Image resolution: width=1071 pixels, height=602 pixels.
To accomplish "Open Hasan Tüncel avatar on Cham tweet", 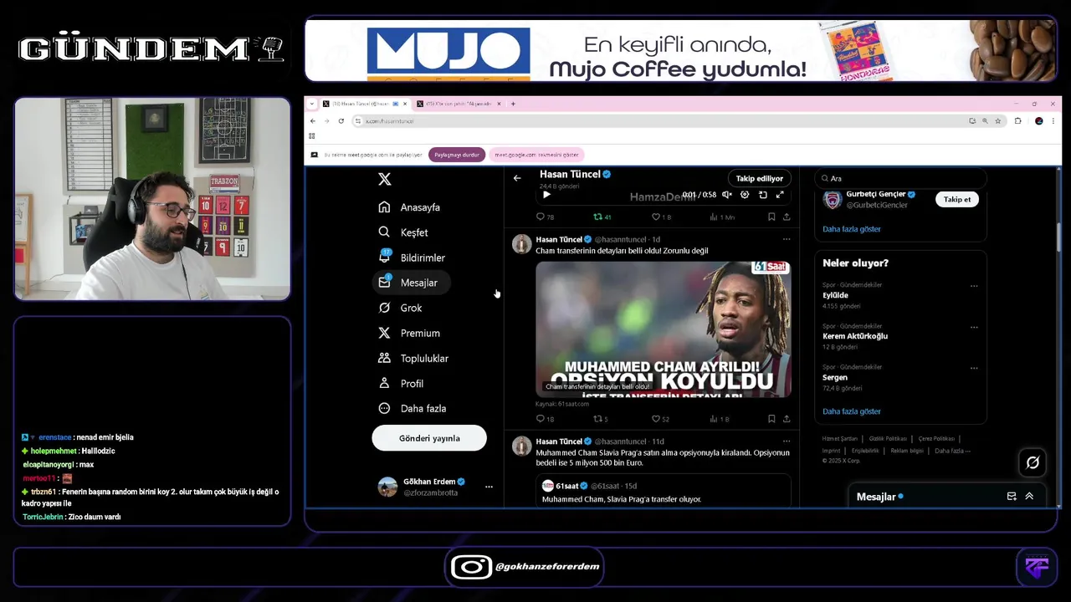I will 521,243.
